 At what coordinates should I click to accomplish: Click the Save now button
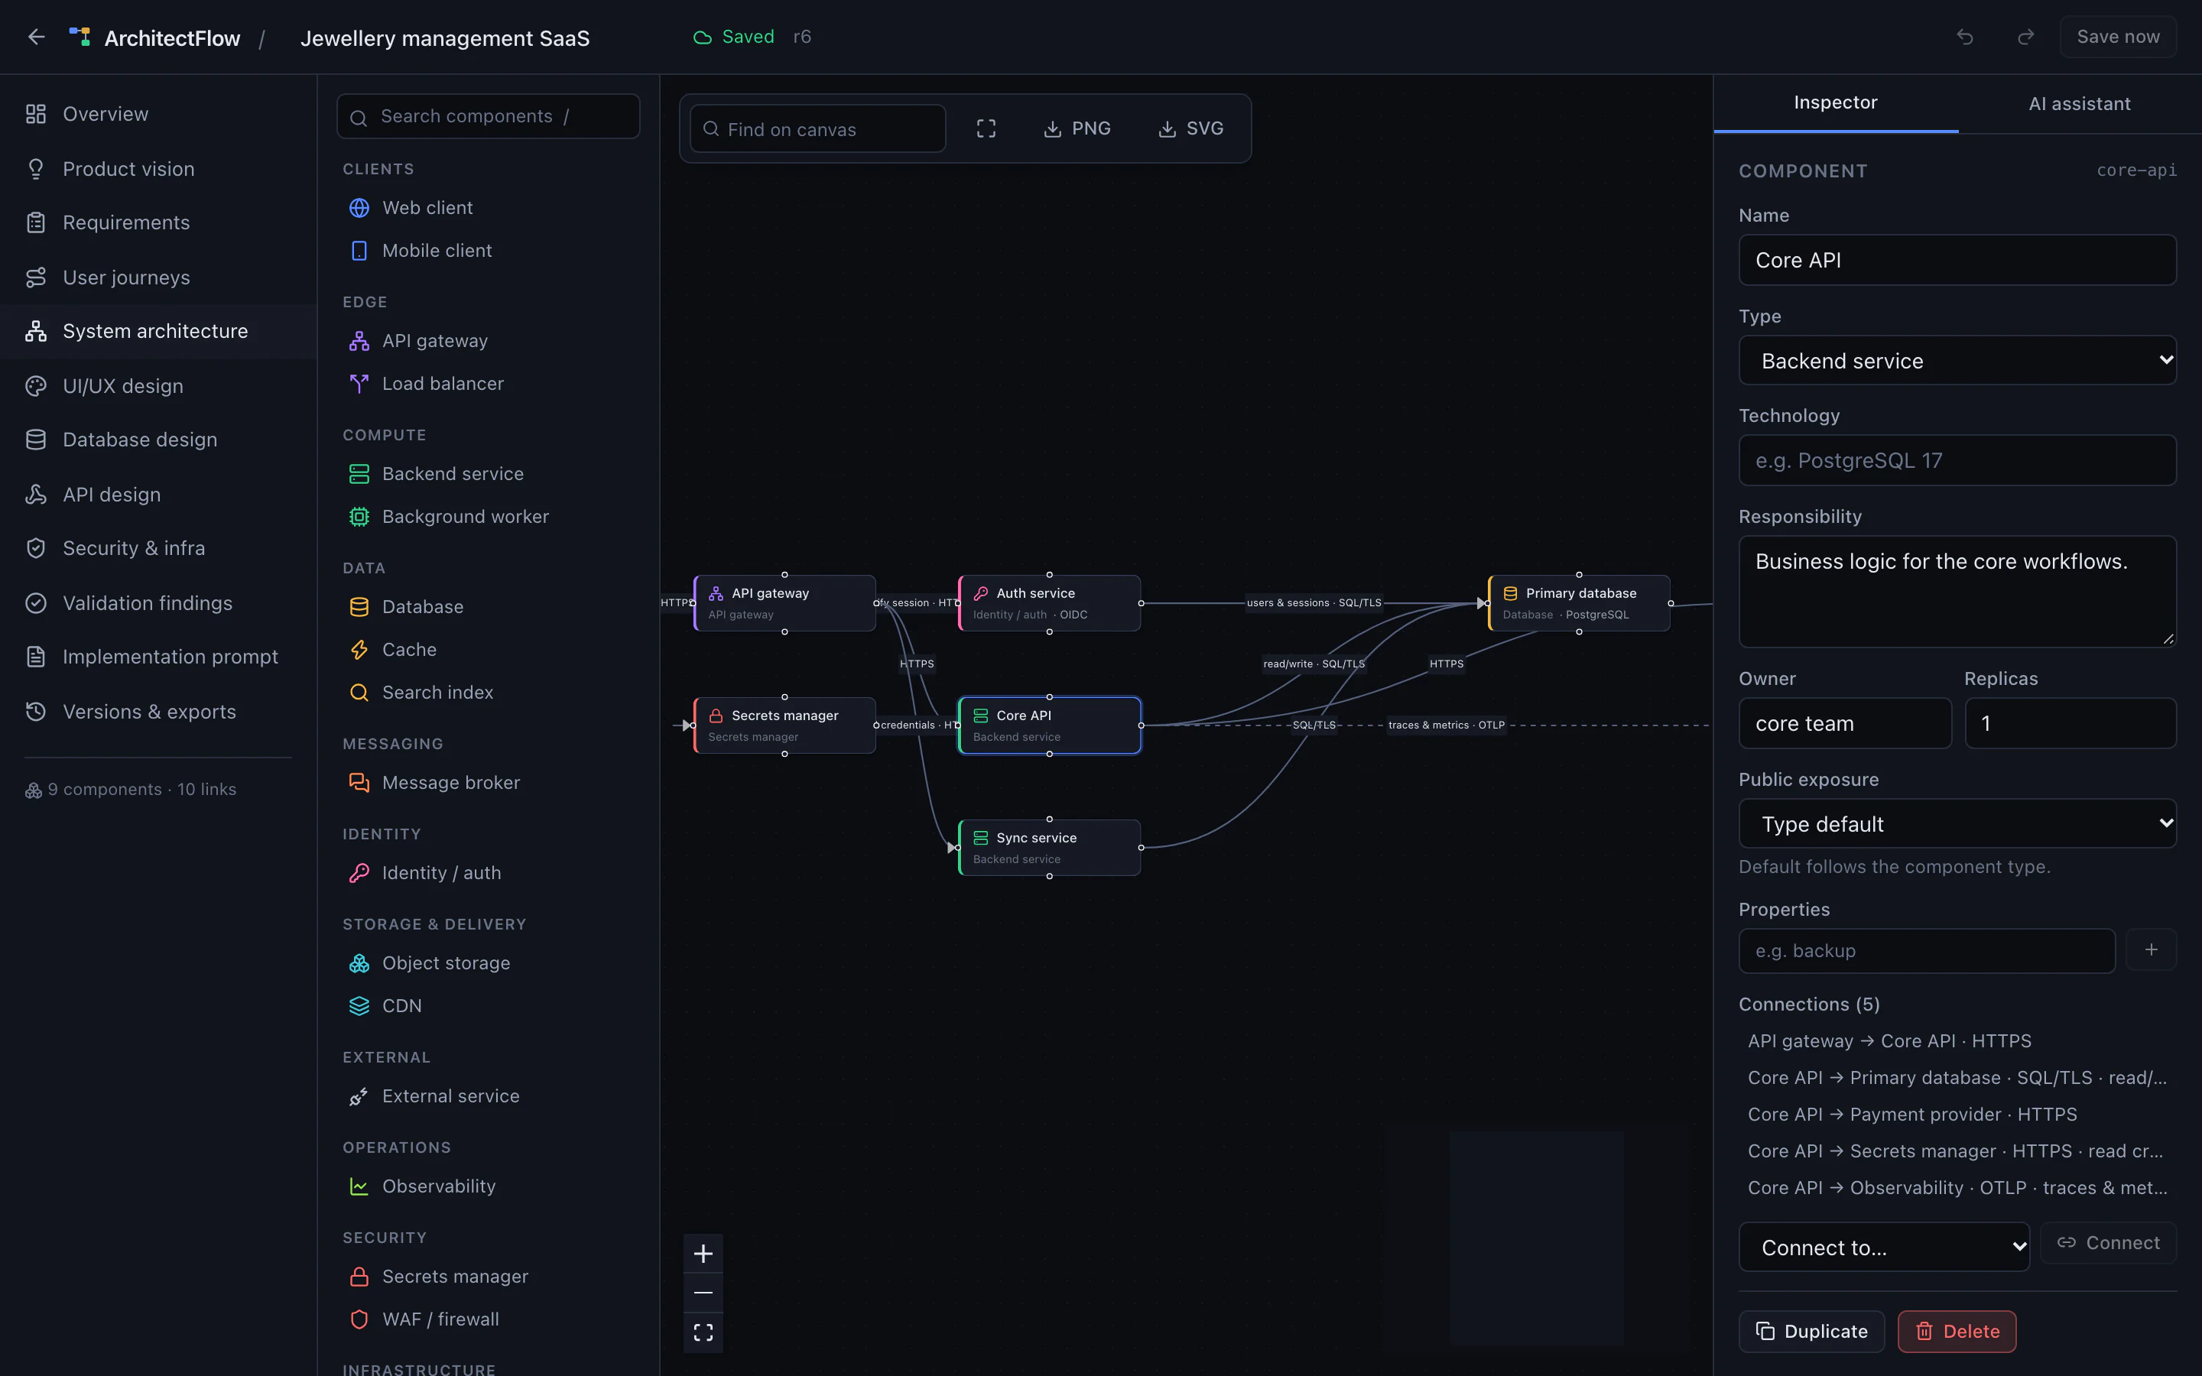pos(2117,37)
